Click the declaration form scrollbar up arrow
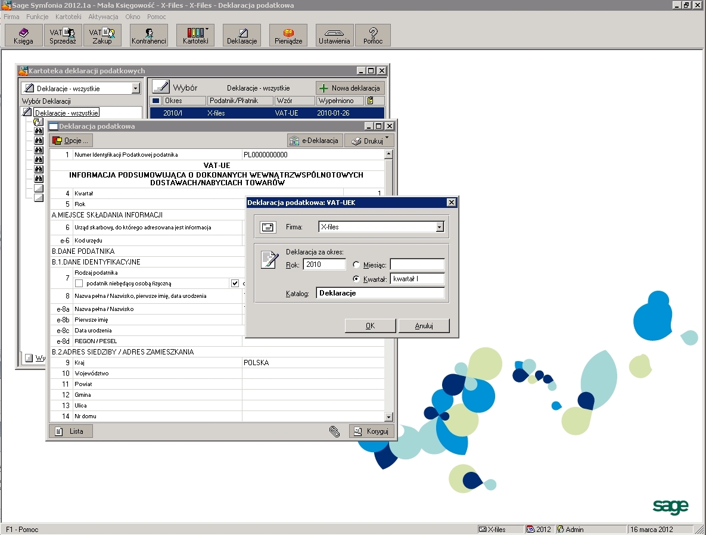 389,154
